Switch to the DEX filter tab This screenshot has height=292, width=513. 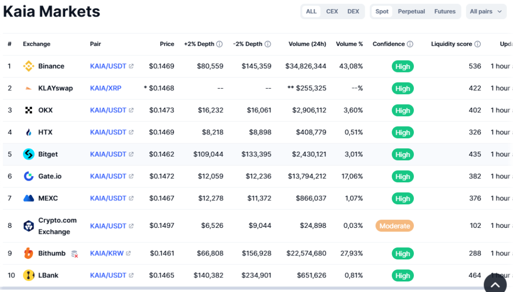[x=353, y=12]
